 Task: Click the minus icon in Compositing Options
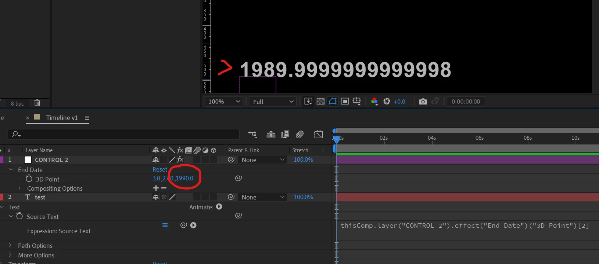pyautogui.click(x=164, y=188)
